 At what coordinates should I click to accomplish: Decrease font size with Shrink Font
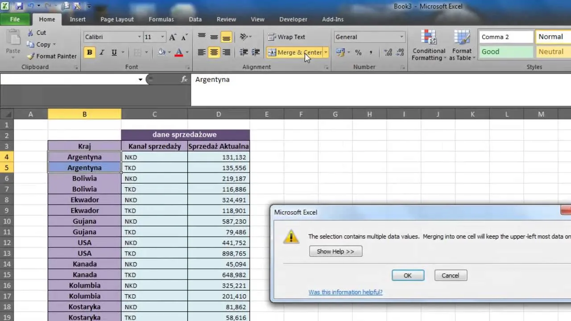pos(184,37)
